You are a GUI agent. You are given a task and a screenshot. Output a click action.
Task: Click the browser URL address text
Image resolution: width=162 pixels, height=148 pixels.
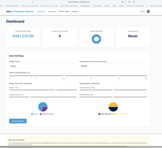(x=79, y=2)
